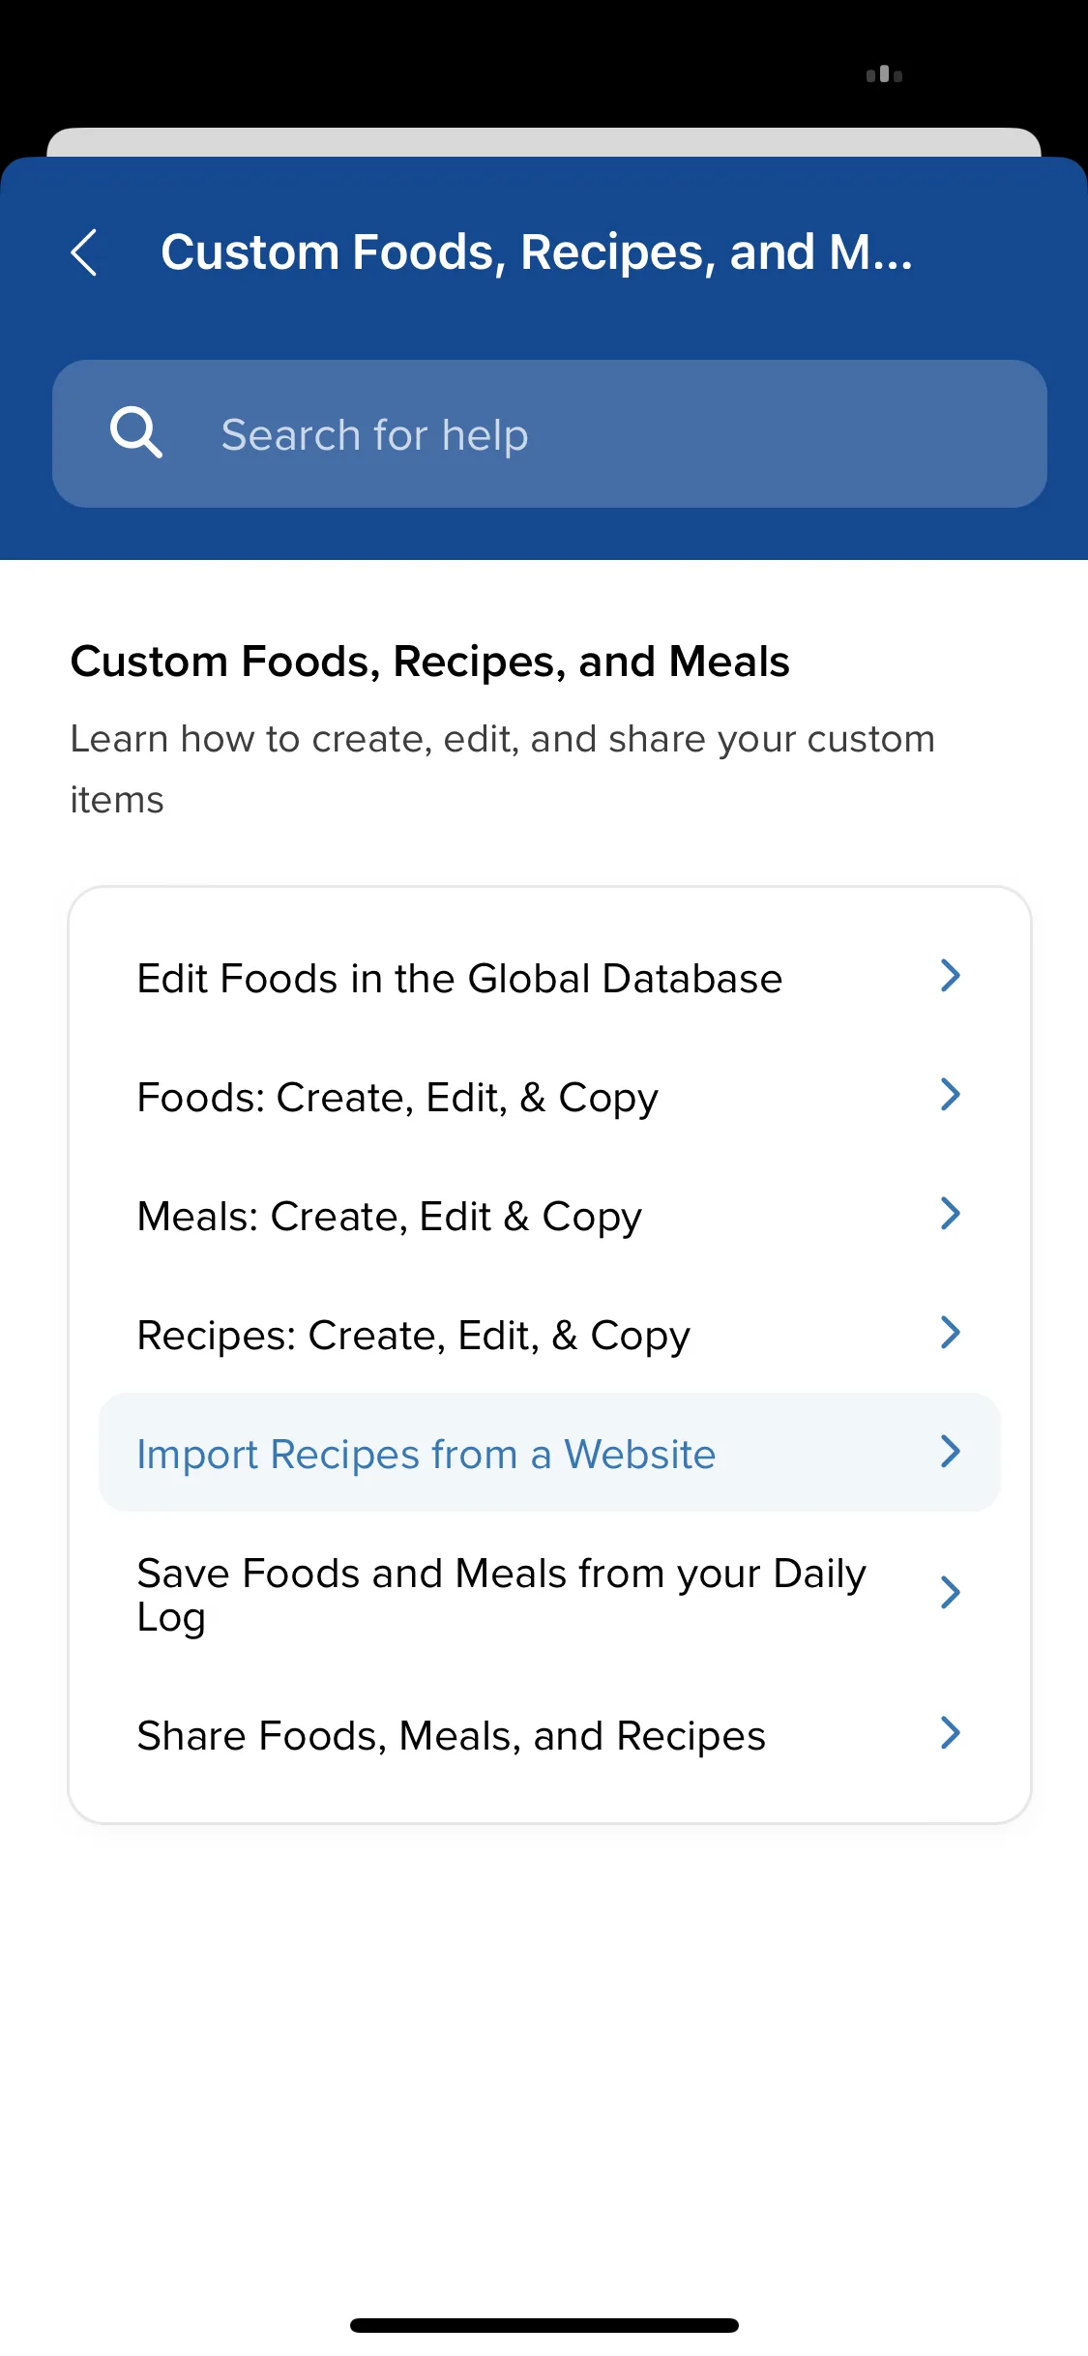Viewport: 1088px width, 2356px height.
Task: Click chevron beside Share Foods, Meals, and Recipes
Action: pyautogui.click(x=951, y=1733)
